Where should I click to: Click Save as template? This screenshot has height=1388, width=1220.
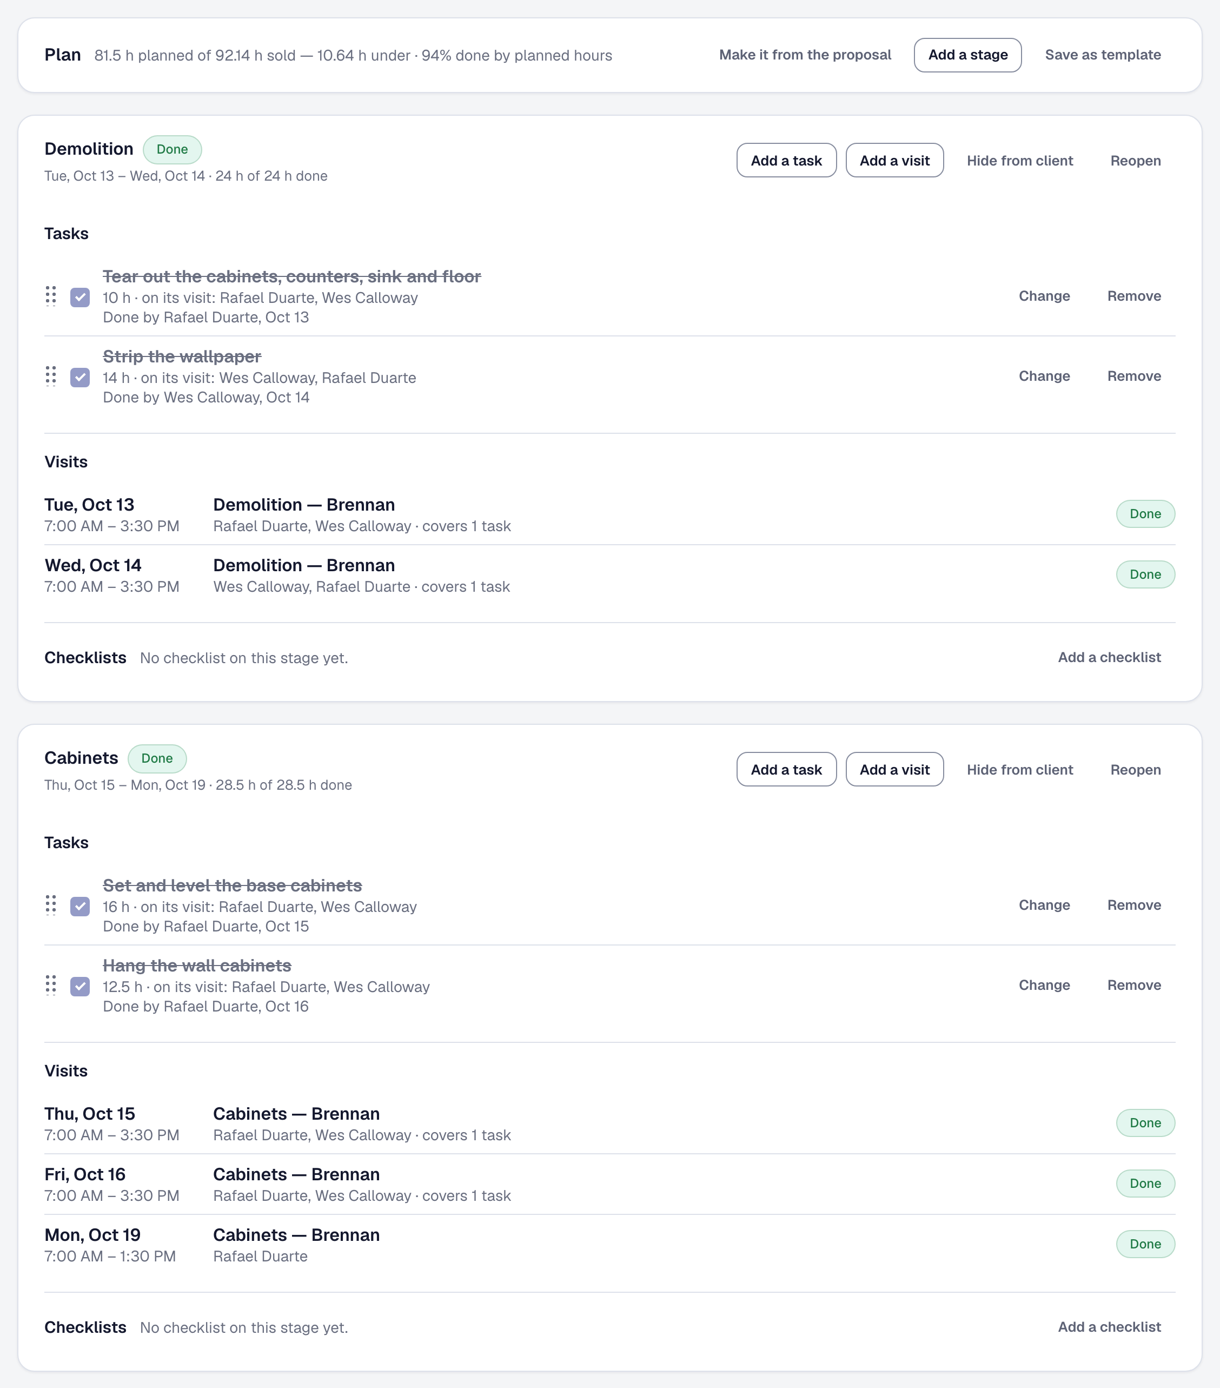click(1103, 55)
